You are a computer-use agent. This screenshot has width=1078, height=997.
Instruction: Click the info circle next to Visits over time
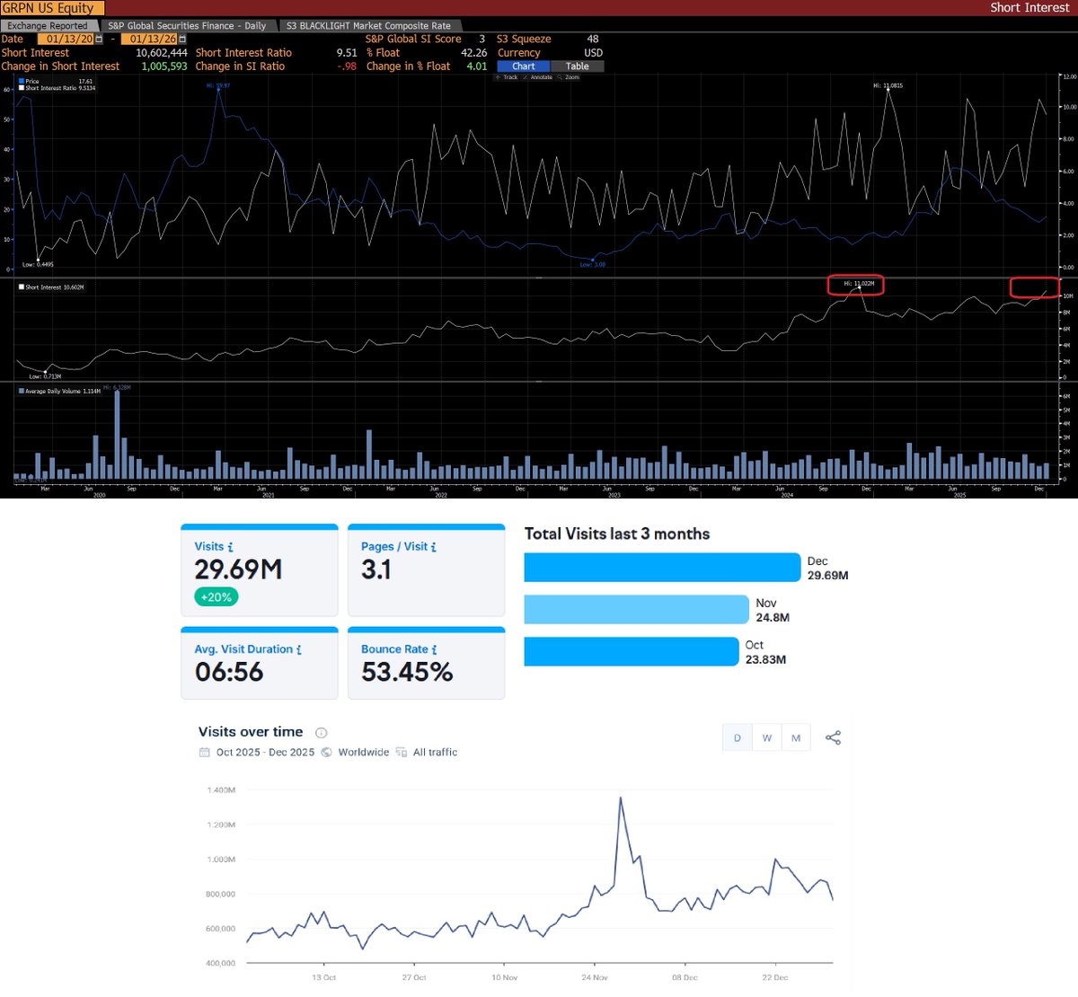tap(322, 733)
